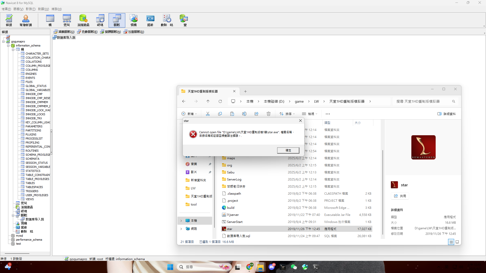Select the l1jserver jar file row
Screen dimensions: 486x273
(296, 215)
